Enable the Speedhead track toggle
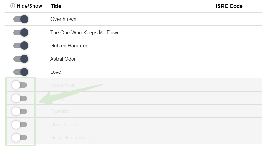 tap(19, 85)
